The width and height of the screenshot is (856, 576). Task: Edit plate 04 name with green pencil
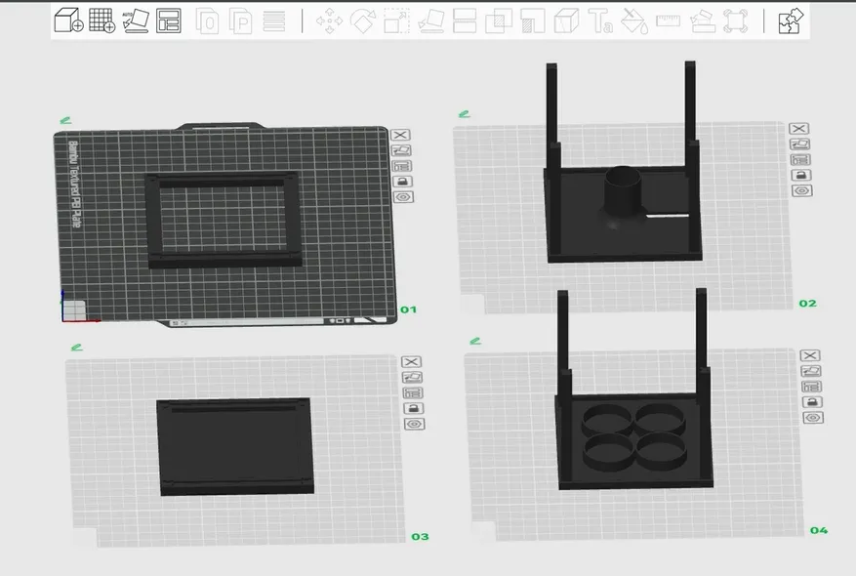point(475,342)
